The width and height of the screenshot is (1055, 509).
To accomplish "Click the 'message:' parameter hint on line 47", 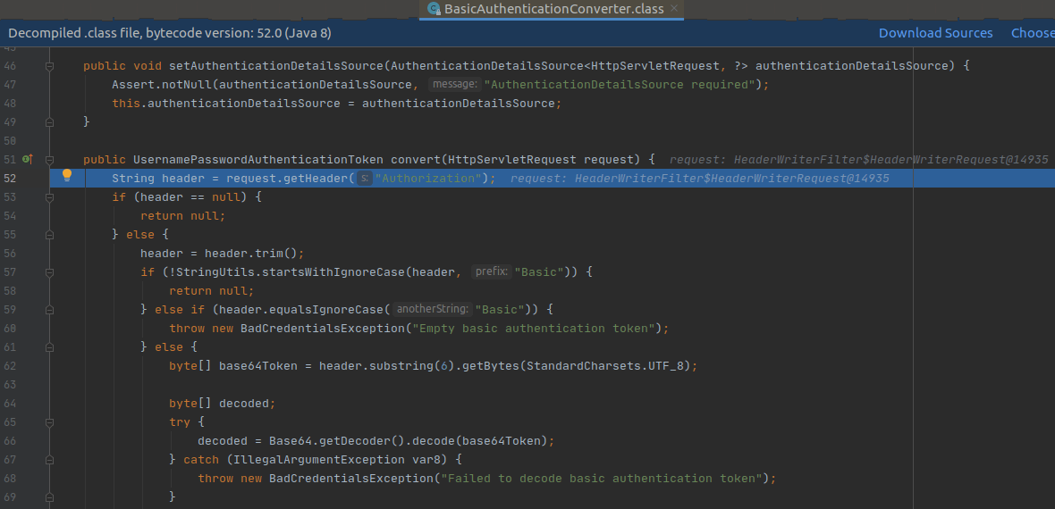I will pos(454,85).
